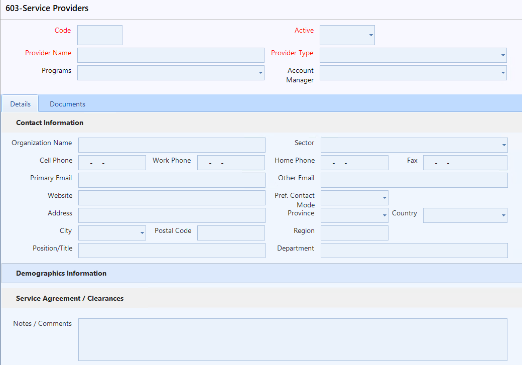Screen dimensions: 522x365
Task: Expand the Demographics Information section
Action: [262, 274]
